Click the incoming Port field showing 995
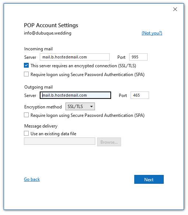The width and height of the screenshot is (188, 215). [x=138, y=57]
